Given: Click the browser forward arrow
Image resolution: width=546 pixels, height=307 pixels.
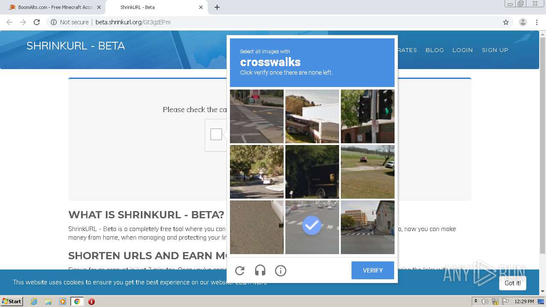Looking at the screenshot, I should [x=23, y=22].
